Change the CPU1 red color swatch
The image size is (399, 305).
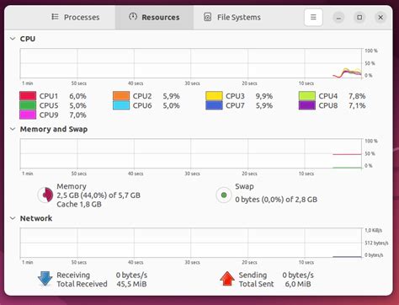tap(28, 96)
